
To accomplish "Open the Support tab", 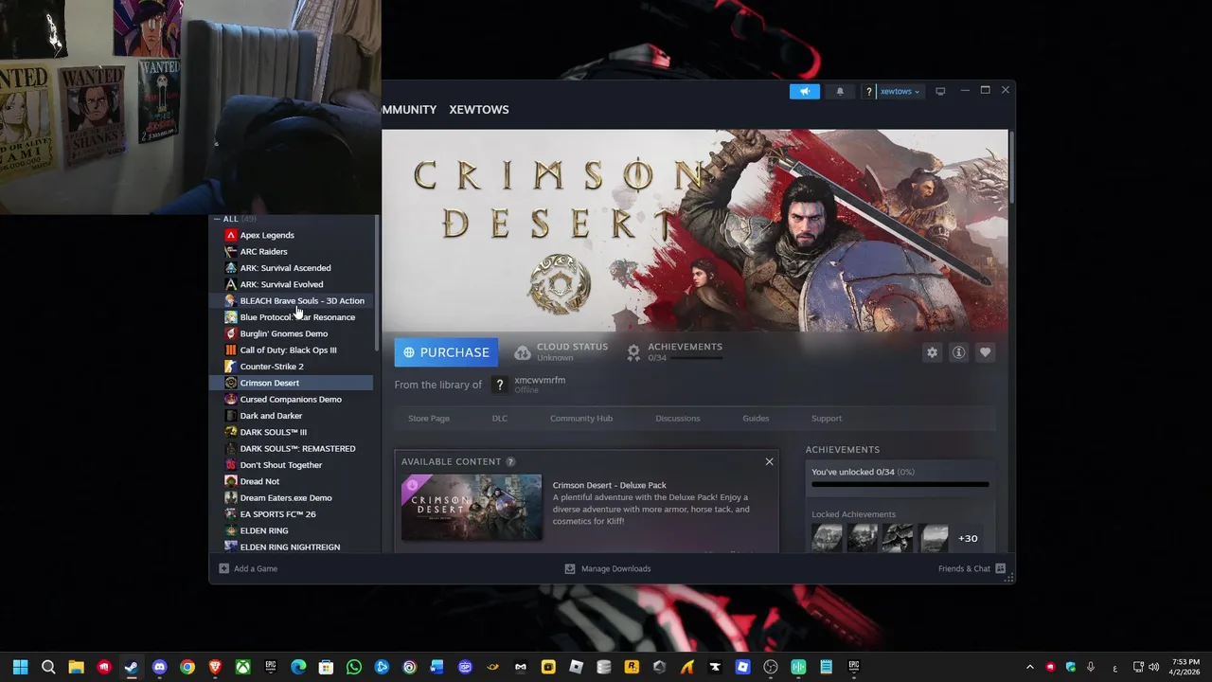I will tap(827, 418).
